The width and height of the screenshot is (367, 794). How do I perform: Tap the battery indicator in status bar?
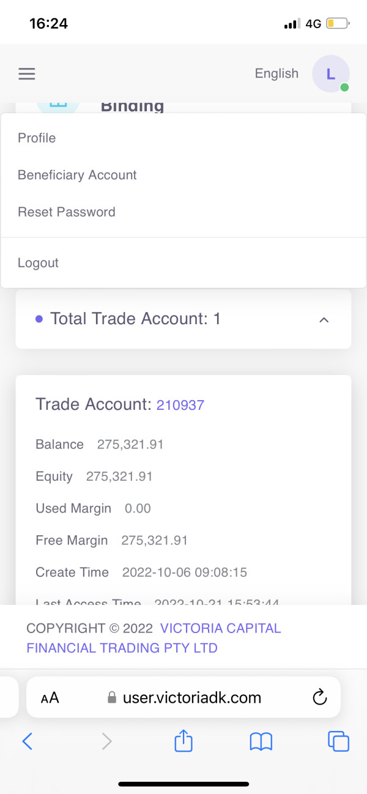tap(337, 24)
